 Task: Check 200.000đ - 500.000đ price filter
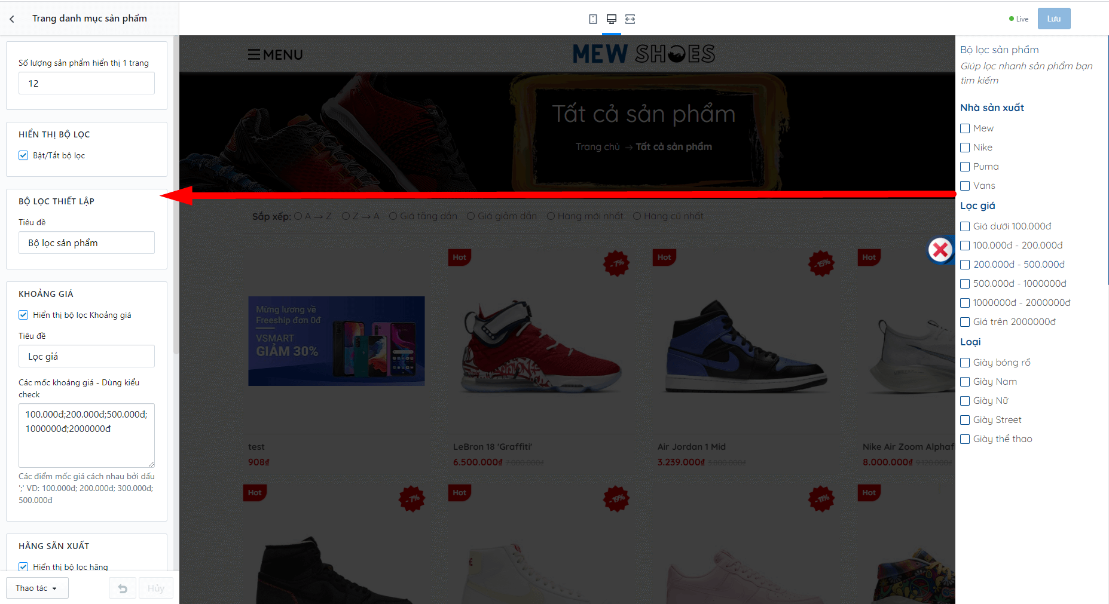[x=965, y=265]
